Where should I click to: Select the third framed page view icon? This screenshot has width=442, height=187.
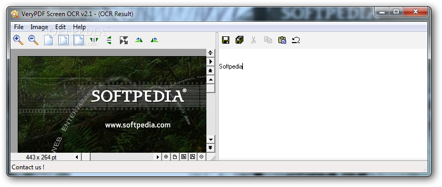tap(79, 40)
